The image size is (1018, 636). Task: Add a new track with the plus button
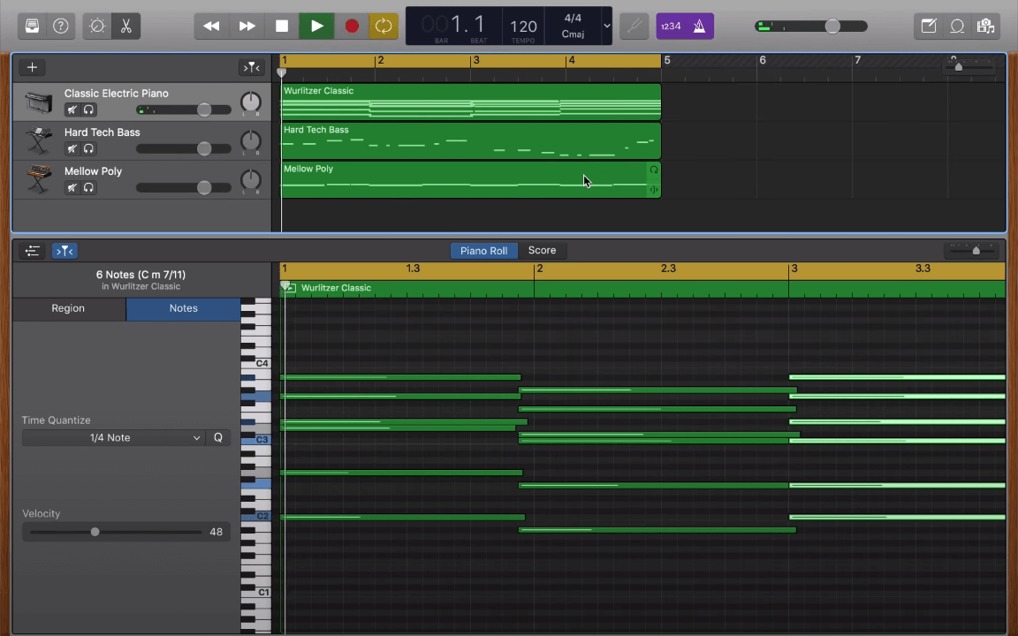(32, 67)
